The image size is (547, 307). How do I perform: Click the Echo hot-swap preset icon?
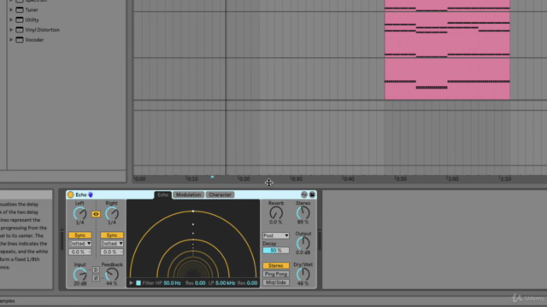tap(304, 194)
